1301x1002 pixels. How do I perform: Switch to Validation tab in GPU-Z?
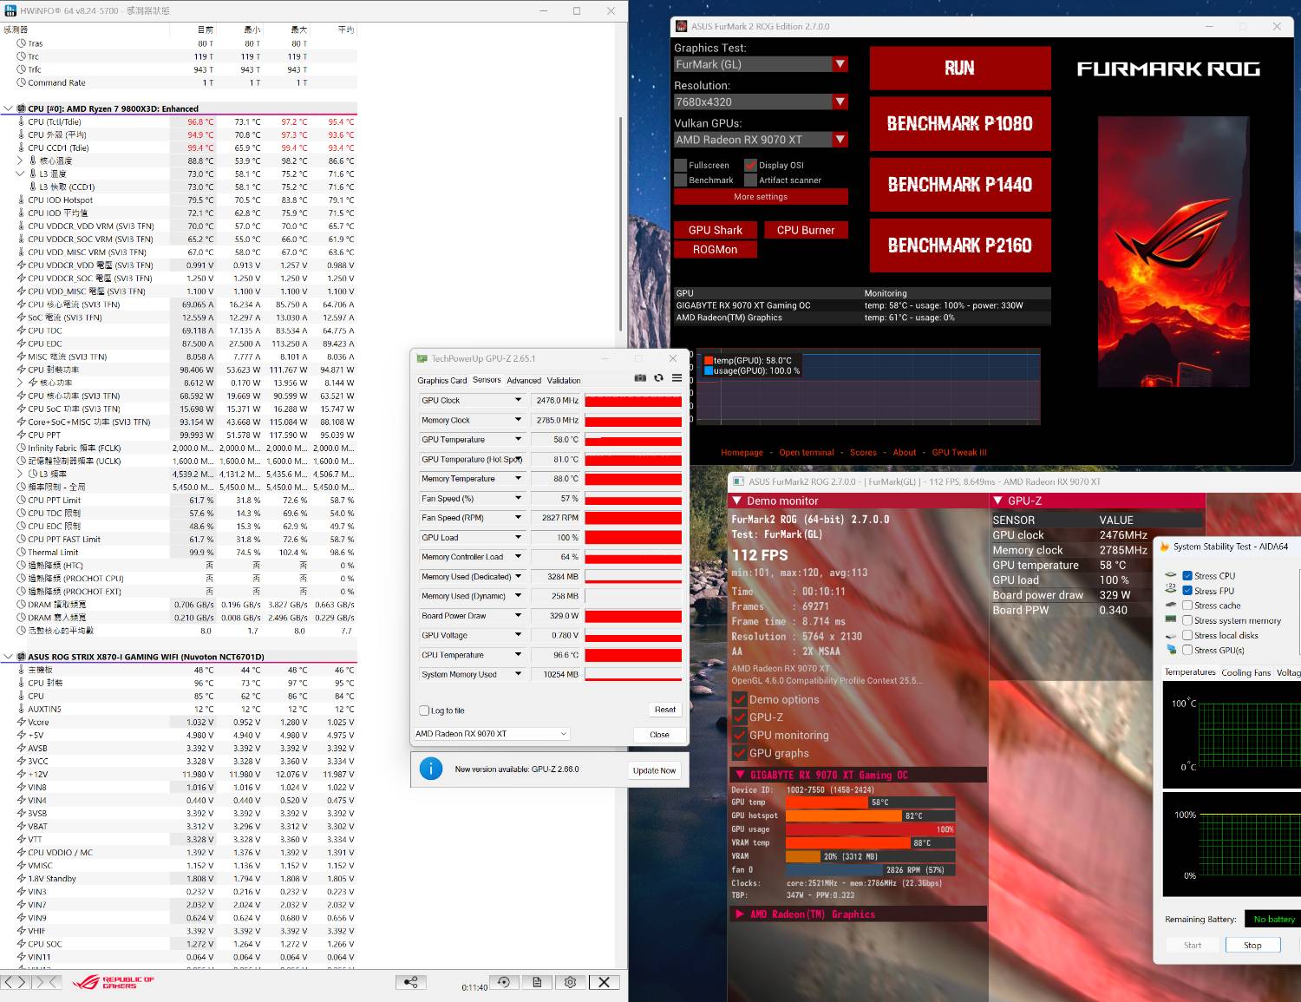click(x=564, y=380)
